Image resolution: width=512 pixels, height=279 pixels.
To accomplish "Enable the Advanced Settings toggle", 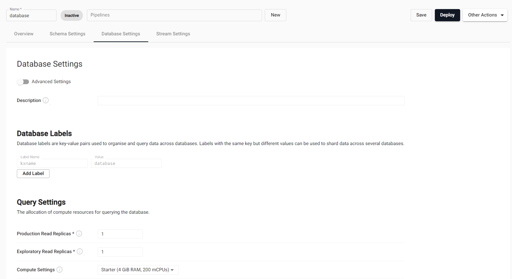I will coord(23,82).
